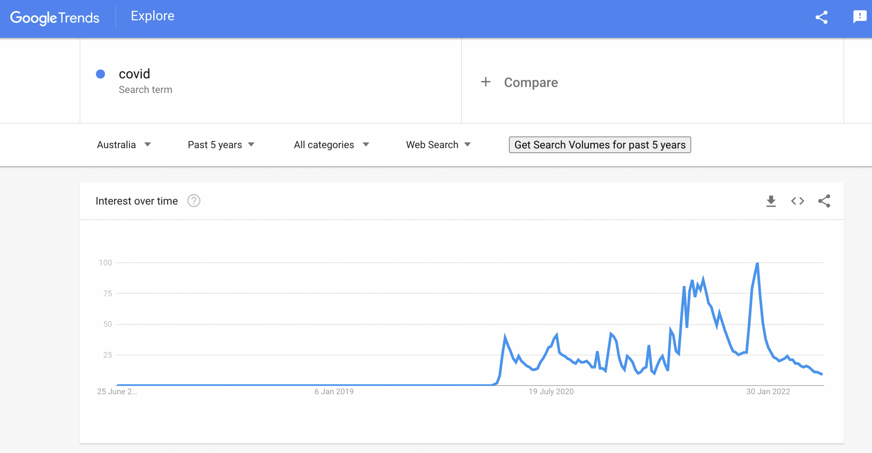Screen dimensions: 872x453
Task: Click the 19 July 2020 axis label
Action: click(x=550, y=391)
